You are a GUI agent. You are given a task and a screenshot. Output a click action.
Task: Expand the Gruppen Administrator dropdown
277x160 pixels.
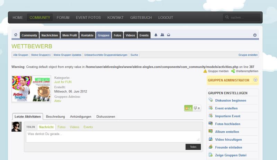pos(256,80)
